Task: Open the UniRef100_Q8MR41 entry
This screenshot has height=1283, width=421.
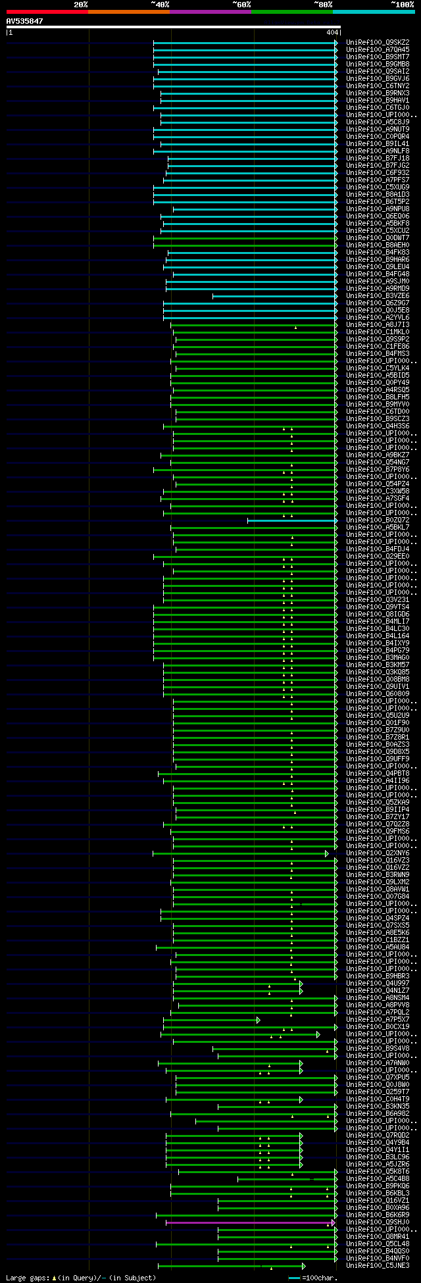Action: pos(378,1237)
